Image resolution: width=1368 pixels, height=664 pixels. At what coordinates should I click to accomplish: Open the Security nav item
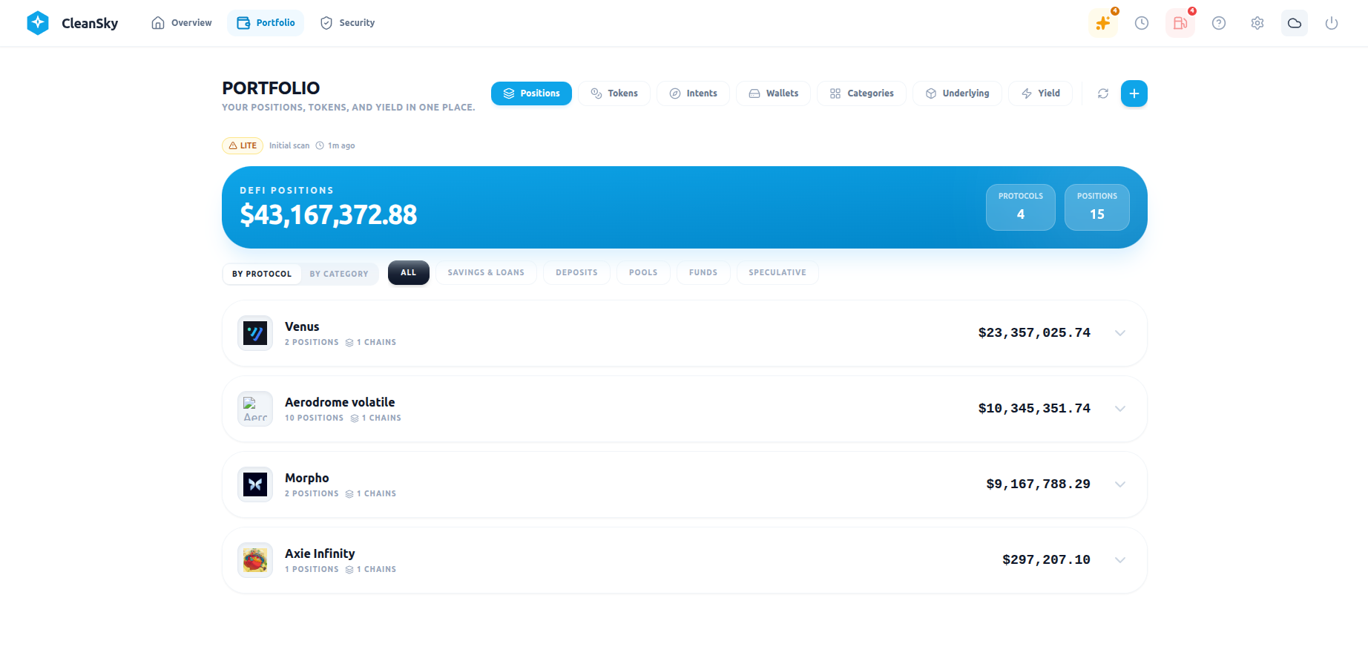(x=347, y=23)
